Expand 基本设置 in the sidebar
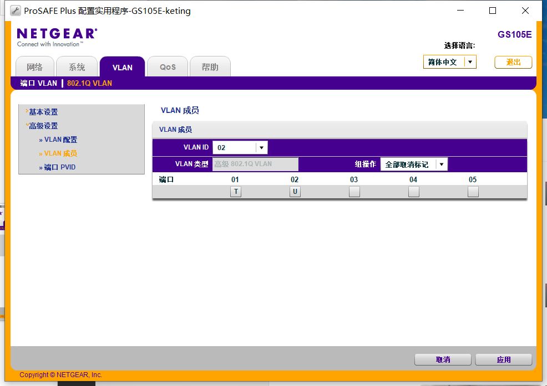This screenshot has width=547, height=386. (43, 112)
